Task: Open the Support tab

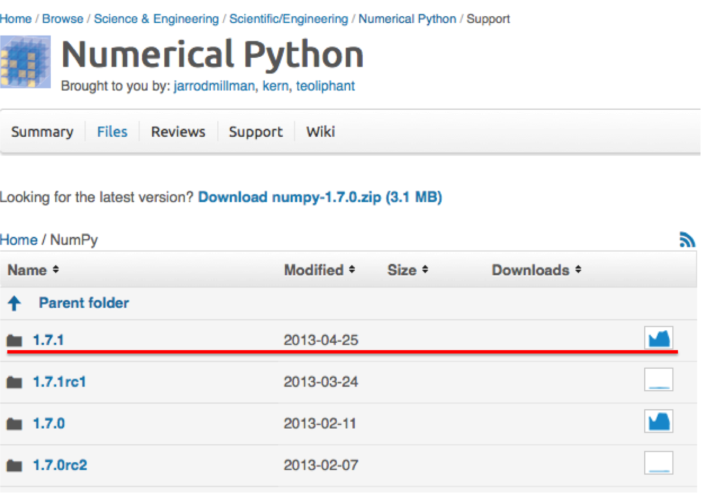Action: (256, 132)
